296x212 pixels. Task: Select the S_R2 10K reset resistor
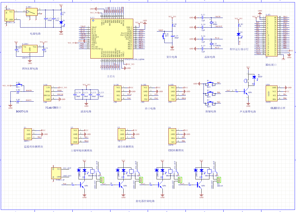[172, 25]
